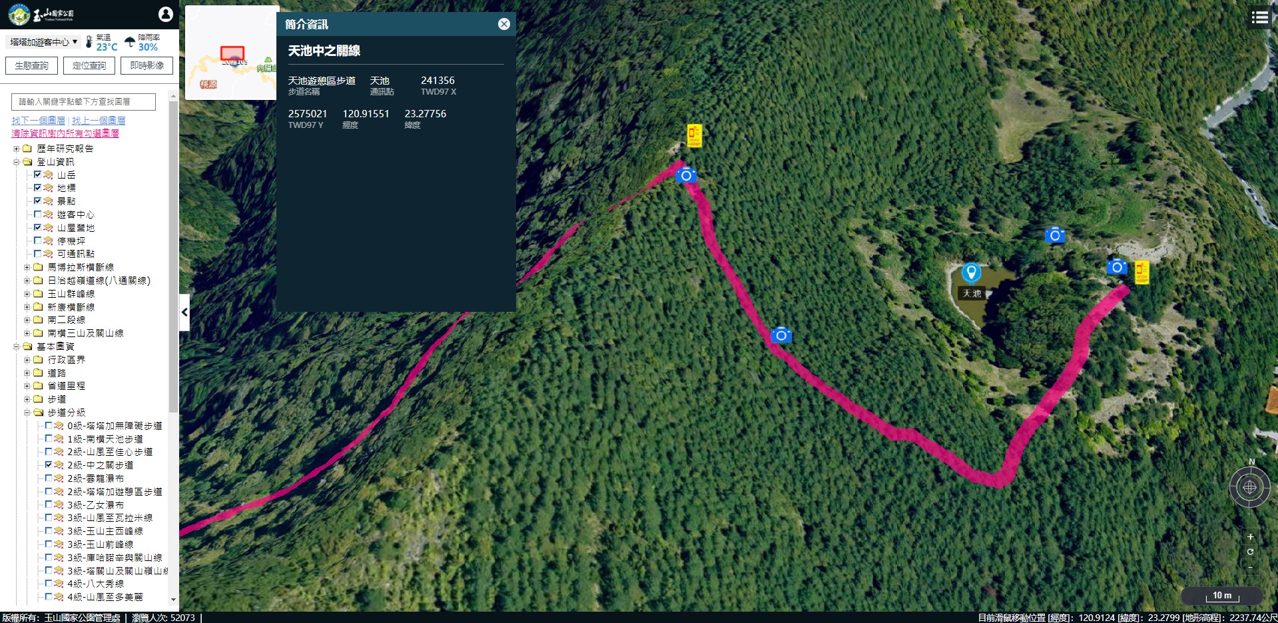
Task: Uncheck the 山岳 layer checkbox
Action: pos(37,175)
